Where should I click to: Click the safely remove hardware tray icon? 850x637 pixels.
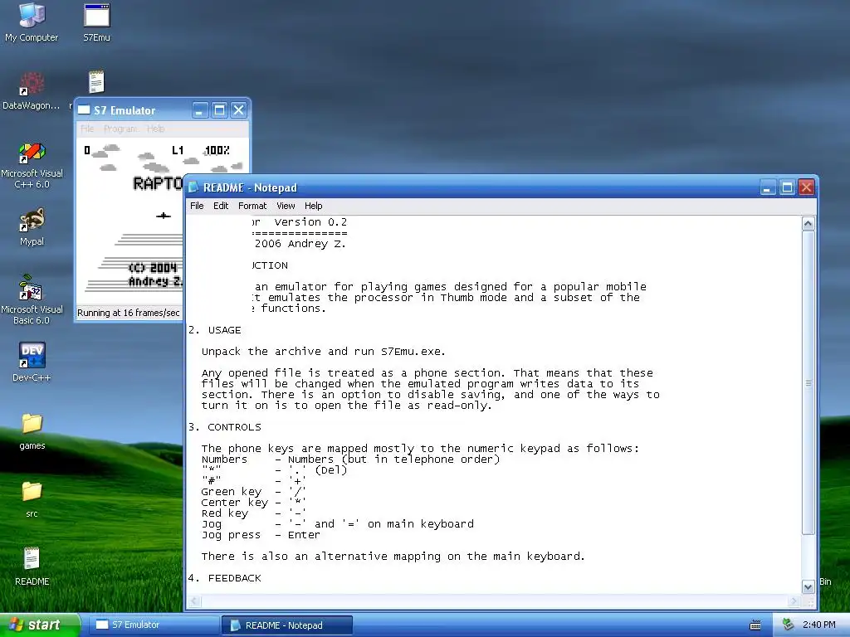pyautogui.click(x=788, y=625)
